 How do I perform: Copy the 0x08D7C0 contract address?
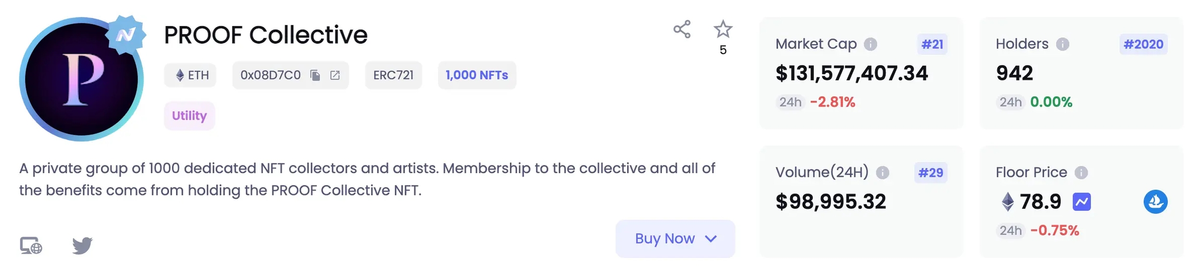click(315, 75)
